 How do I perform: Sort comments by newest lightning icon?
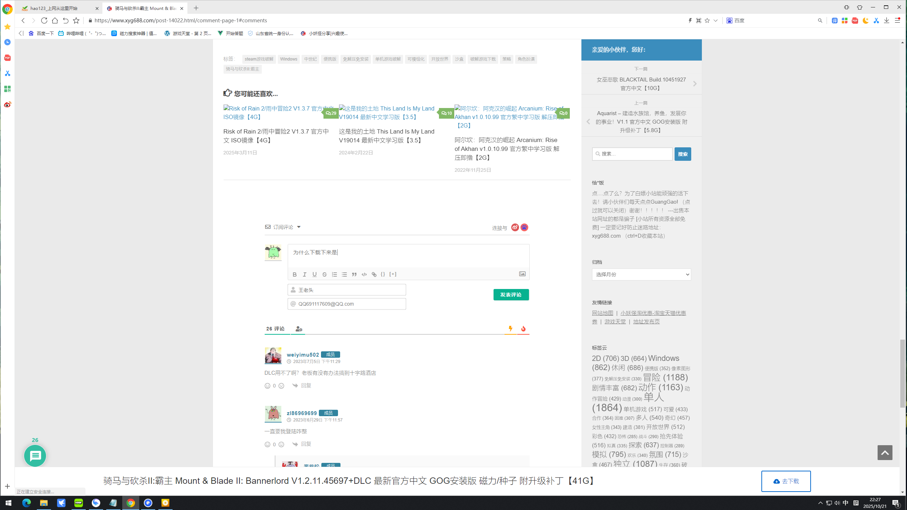pos(510,329)
